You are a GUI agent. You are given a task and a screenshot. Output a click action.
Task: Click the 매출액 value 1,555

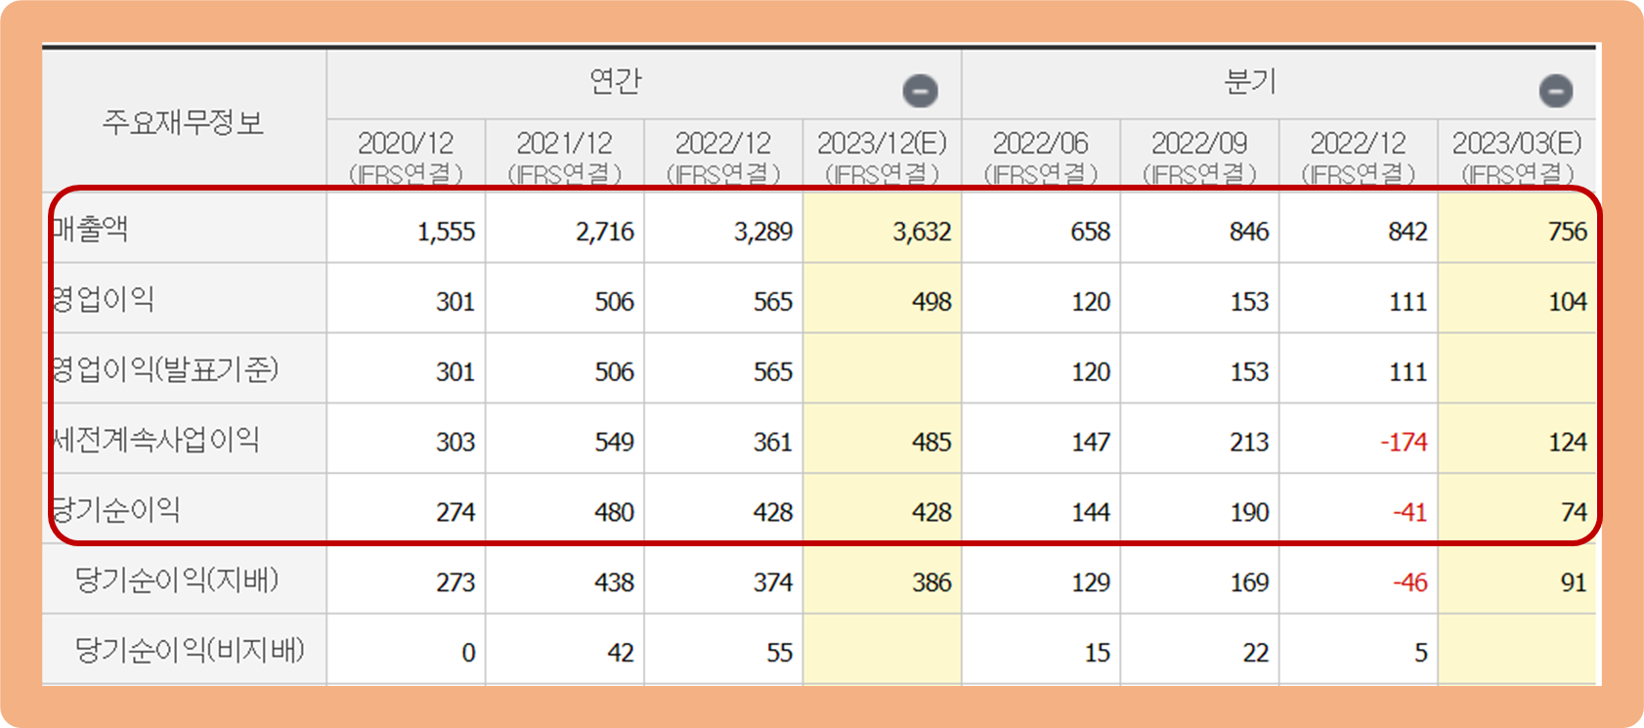(446, 233)
